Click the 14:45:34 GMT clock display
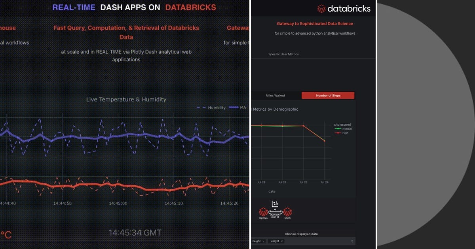Image resolution: width=475 pixels, height=249 pixels. point(135,232)
